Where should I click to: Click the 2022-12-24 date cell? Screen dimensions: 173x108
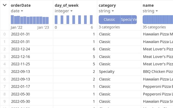pyautogui.click(x=20, y=49)
